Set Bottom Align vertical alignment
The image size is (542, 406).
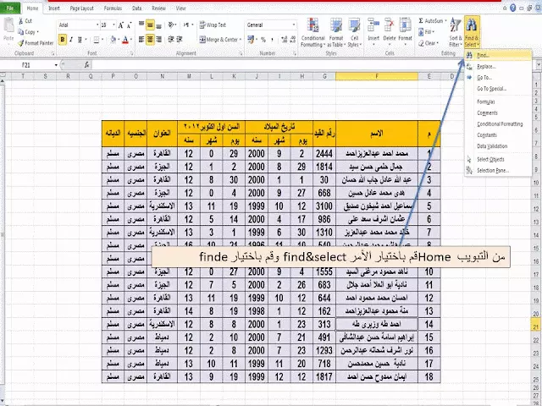point(158,25)
